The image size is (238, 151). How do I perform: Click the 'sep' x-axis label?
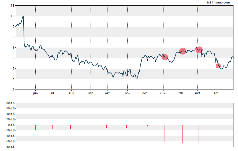coord(91,93)
